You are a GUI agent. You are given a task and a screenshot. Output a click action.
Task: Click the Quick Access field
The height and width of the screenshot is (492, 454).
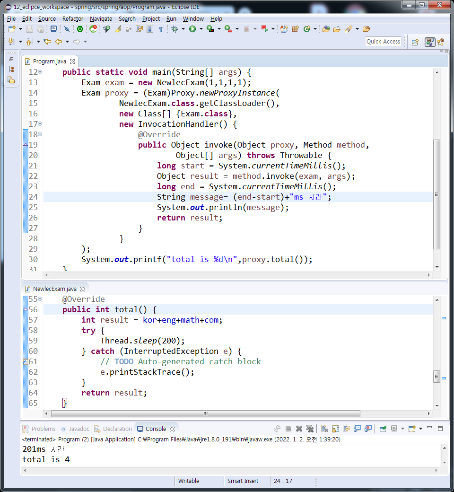[383, 42]
